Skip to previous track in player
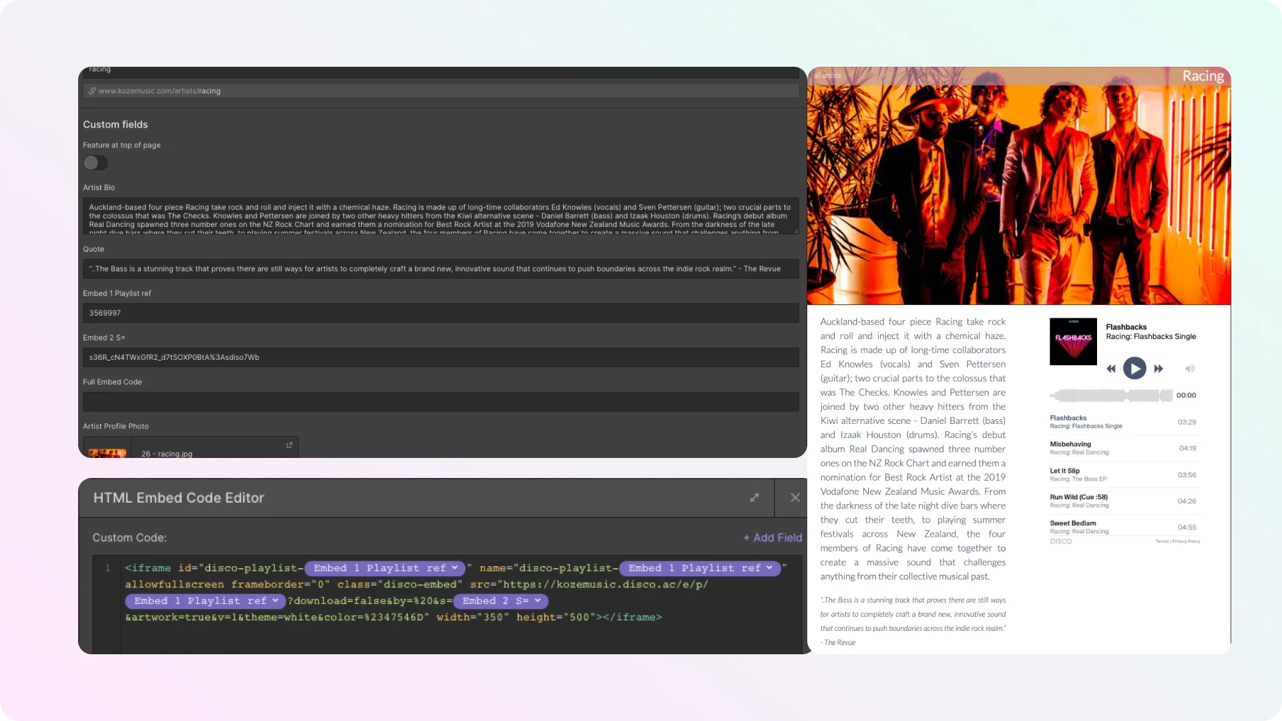 (1111, 369)
